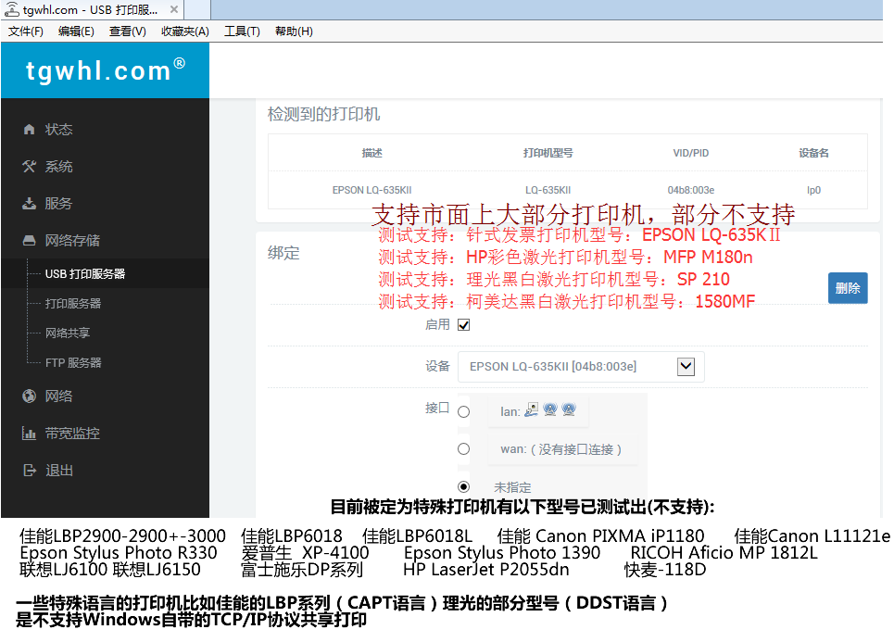
Task: Close the tgwhl.com browser tab
Action: [x=173, y=10]
